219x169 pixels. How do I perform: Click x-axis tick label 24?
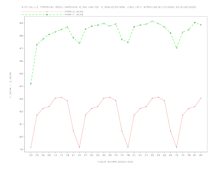[79, 155]
